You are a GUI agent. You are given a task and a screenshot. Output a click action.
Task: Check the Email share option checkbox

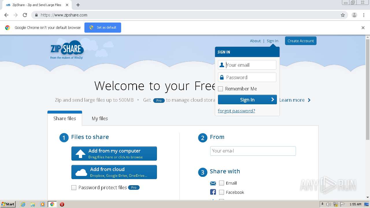(222, 183)
